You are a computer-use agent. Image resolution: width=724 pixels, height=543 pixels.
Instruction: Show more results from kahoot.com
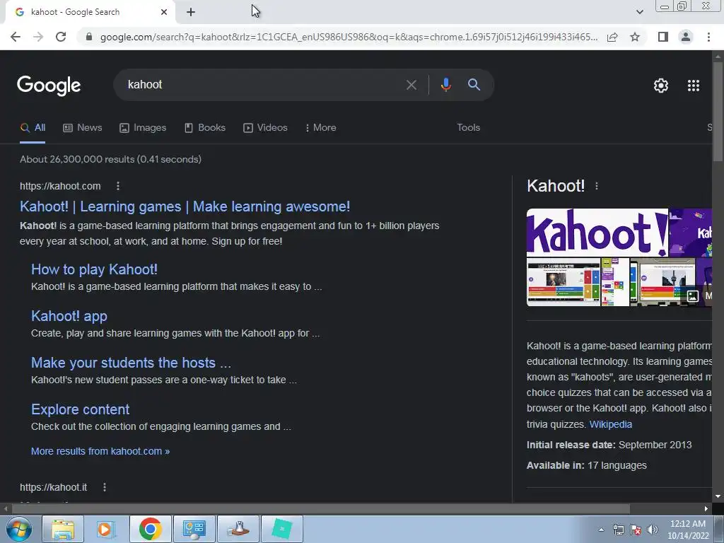coord(100,451)
